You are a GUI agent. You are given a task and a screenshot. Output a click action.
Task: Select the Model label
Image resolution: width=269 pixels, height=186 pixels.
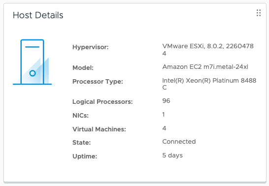tap(83, 68)
